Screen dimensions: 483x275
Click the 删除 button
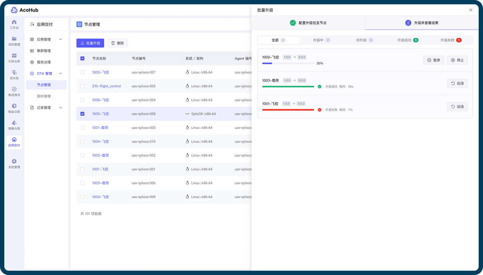click(x=118, y=43)
